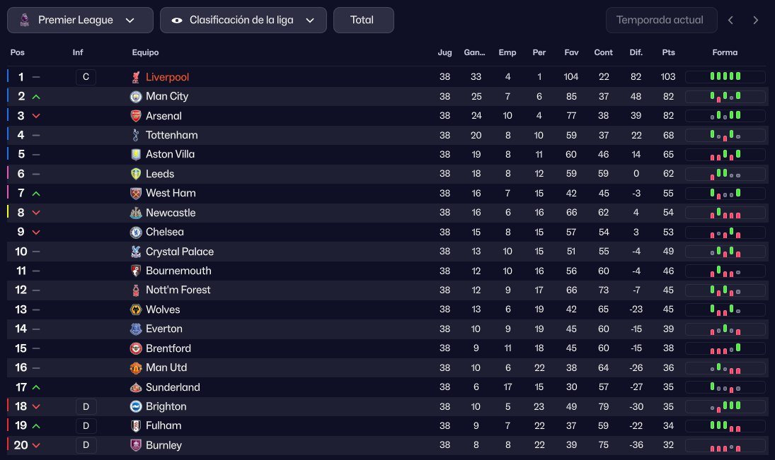Click the Man City club crest

pyautogui.click(x=137, y=96)
